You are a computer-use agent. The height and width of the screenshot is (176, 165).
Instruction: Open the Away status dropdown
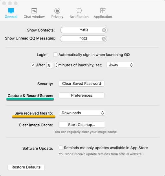point(120,65)
